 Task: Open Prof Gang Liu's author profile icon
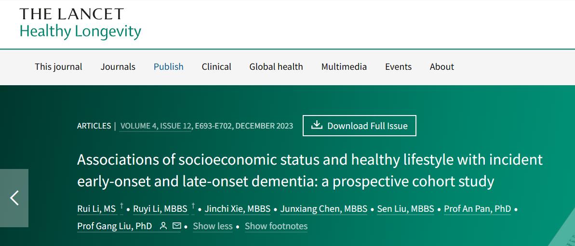click(x=163, y=226)
